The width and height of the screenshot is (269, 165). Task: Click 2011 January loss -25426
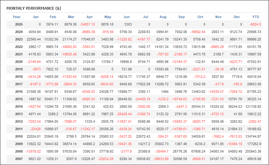pos(35,129)
